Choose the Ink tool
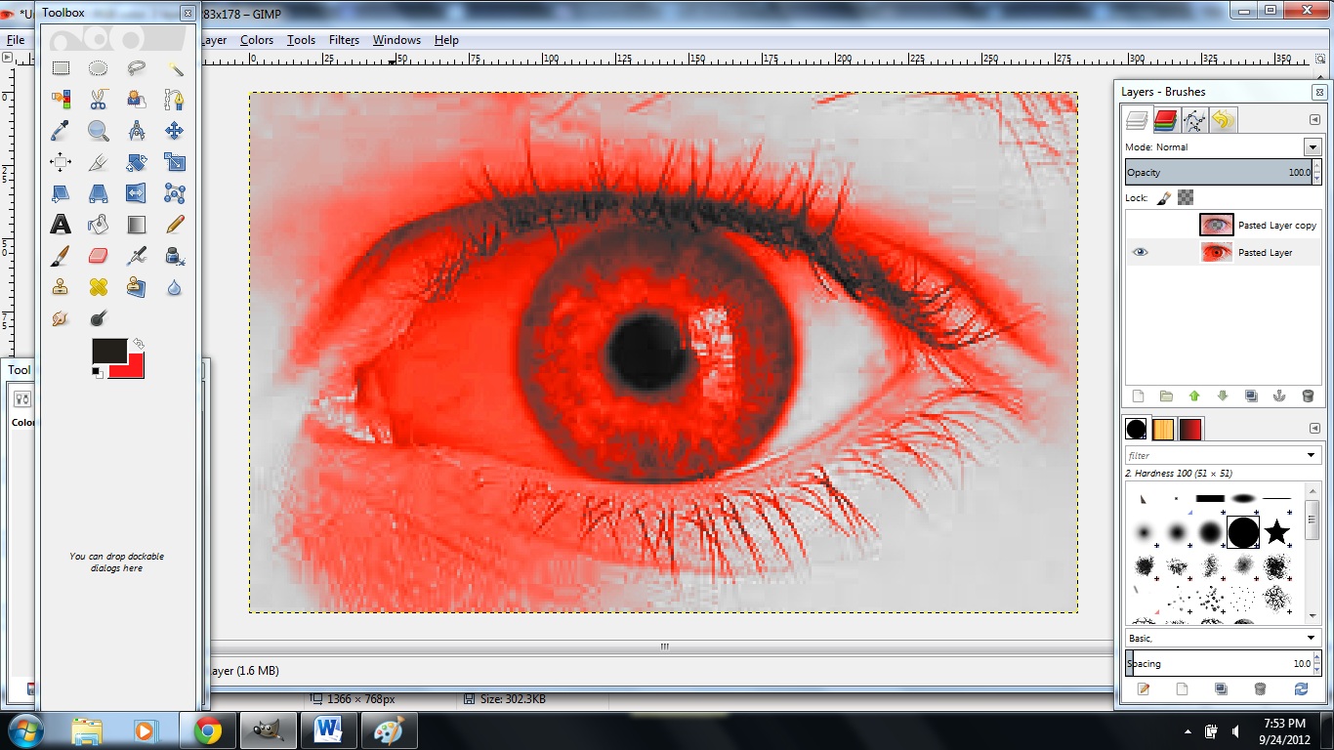This screenshot has width=1334, height=750. pyautogui.click(x=175, y=256)
